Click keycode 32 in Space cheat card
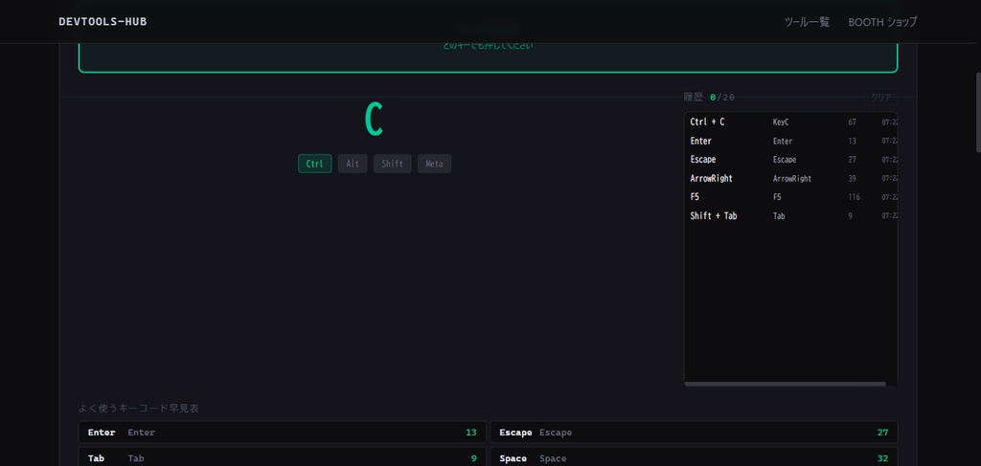Viewport: 981px width, 466px height. coord(882,458)
